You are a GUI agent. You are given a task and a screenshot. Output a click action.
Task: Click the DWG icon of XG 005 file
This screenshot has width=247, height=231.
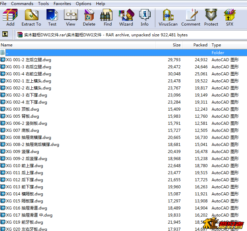pos(3,116)
